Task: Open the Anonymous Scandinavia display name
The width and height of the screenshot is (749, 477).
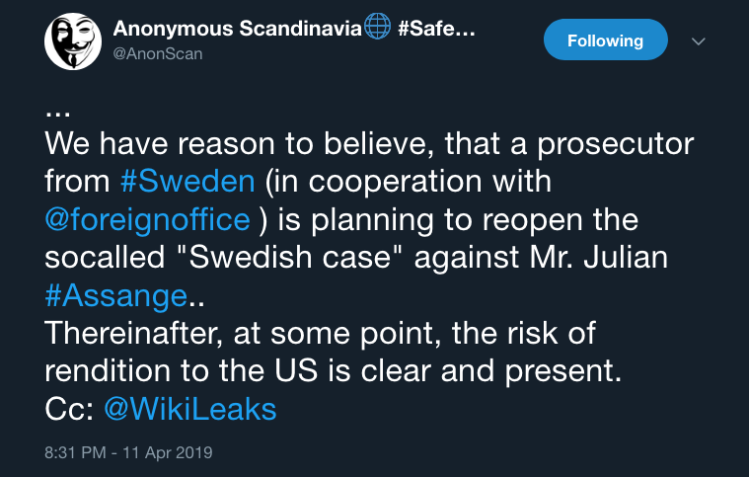Action: (x=237, y=29)
